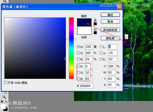Select the L lightness radio button
This screenshot has width=153, height=112.
101,47
